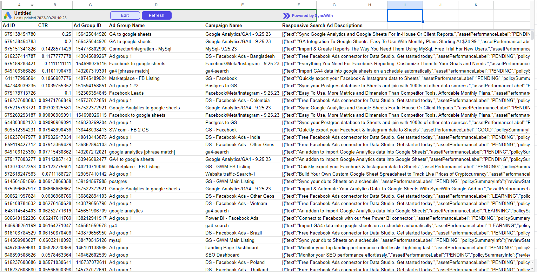Click the fill handle of the selected cell
Image resolution: width=537 pixels, height=272 pixels.
pos(423,22)
